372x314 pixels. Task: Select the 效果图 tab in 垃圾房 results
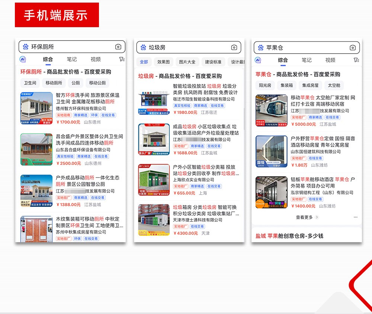tap(163, 62)
